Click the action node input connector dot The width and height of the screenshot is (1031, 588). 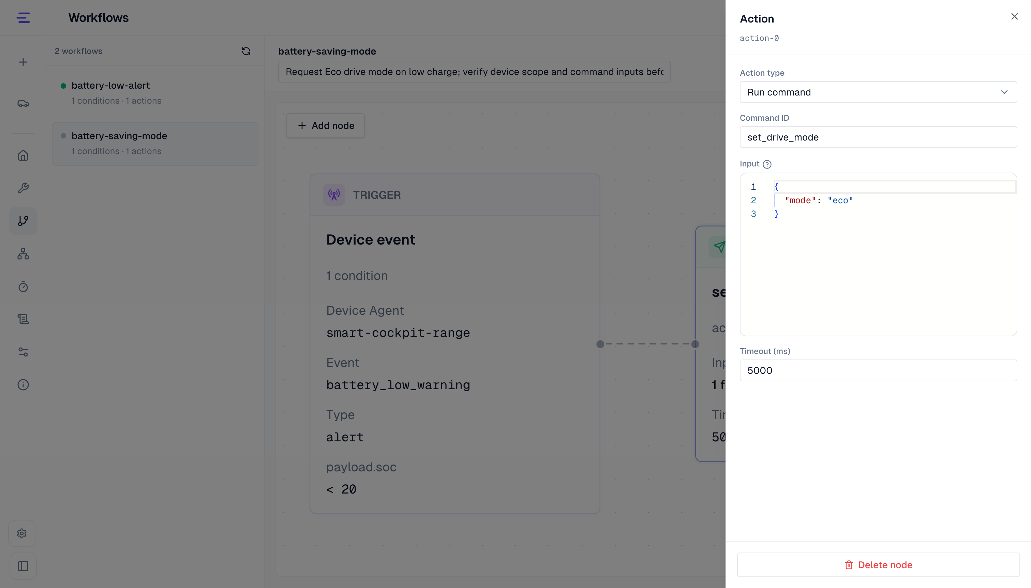click(695, 344)
